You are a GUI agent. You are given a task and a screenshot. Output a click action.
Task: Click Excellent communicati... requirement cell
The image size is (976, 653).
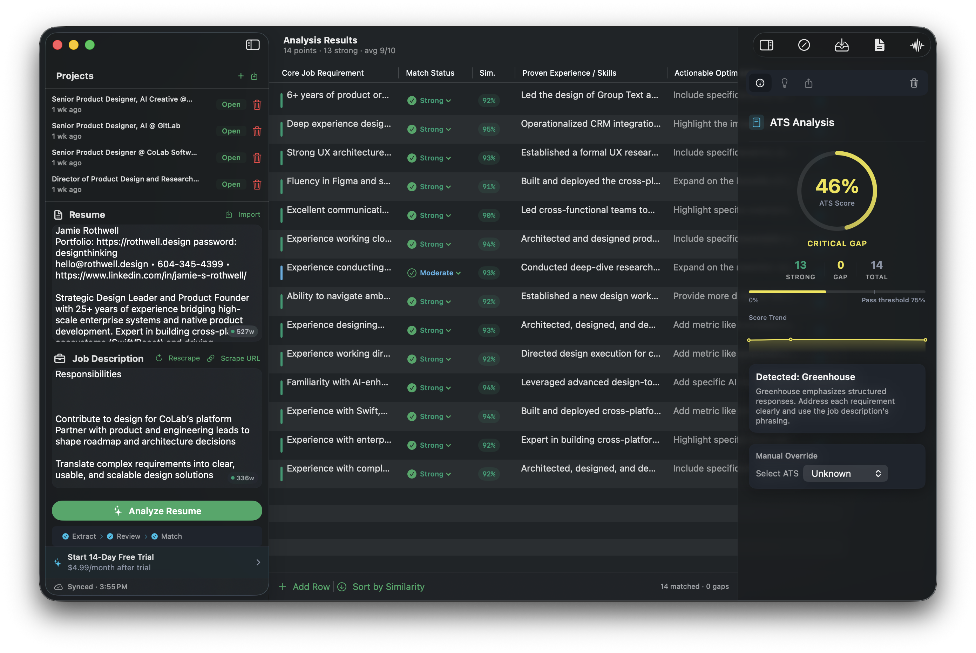(338, 210)
